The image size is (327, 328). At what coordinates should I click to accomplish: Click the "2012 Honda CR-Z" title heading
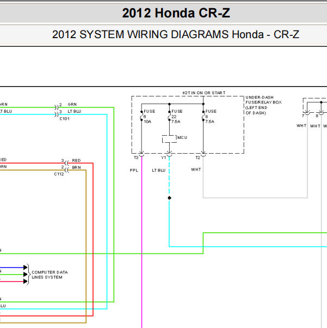[x=176, y=13]
